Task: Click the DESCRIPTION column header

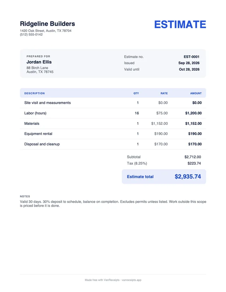Action: [x=35, y=93]
